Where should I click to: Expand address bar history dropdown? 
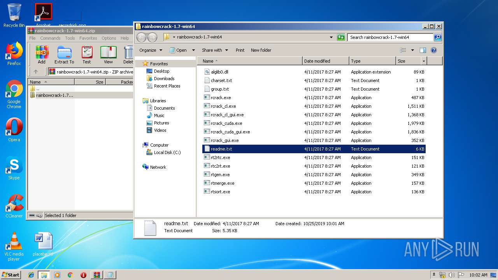click(x=331, y=37)
